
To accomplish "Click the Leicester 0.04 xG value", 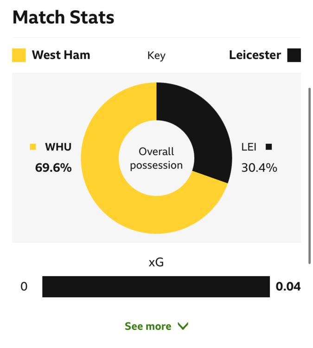I will pyautogui.click(x=288, y=287).
